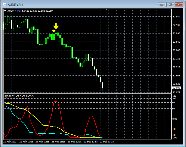Click the AUDJPY chart window icon
The width and height of the screenshot is (186, 147).
click(x=5, y=5)
